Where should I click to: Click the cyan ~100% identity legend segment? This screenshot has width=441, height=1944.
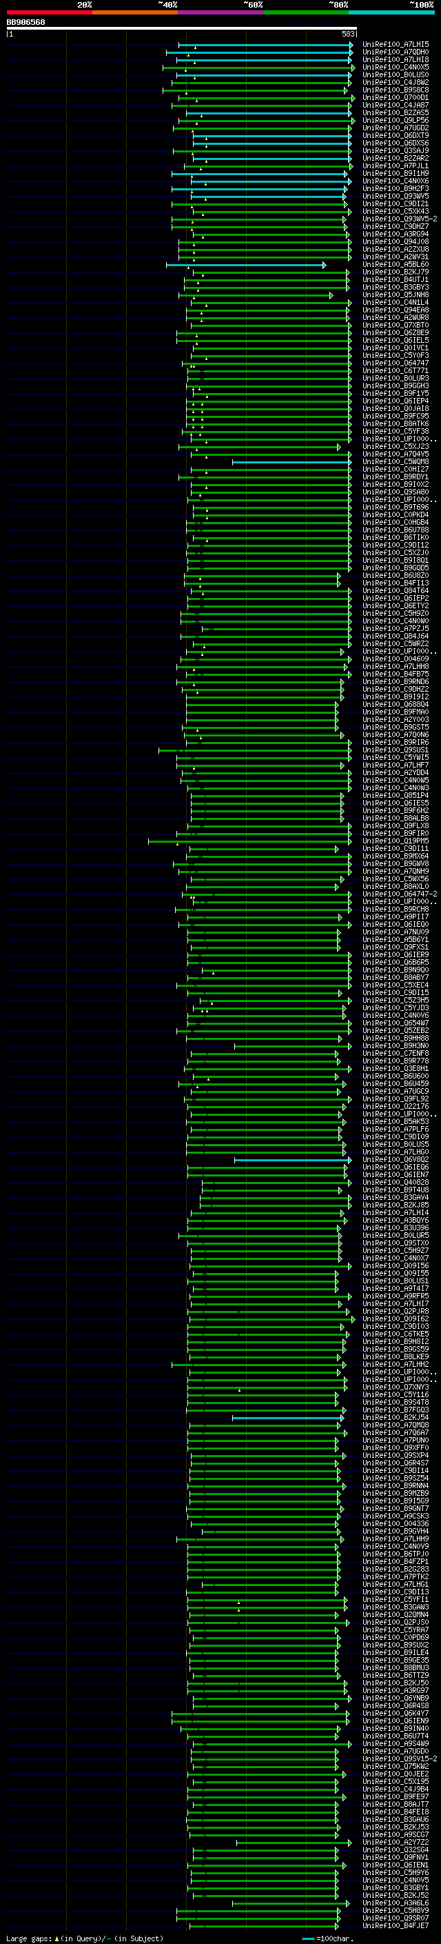(392, 12)
